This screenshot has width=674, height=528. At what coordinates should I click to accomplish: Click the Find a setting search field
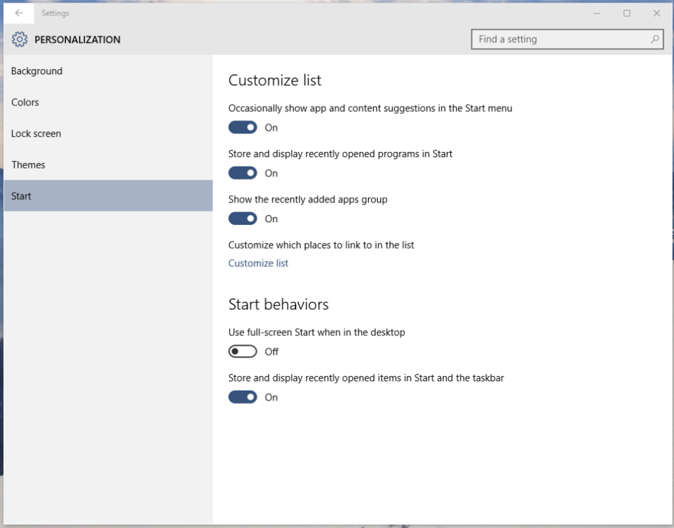(559, 39)
